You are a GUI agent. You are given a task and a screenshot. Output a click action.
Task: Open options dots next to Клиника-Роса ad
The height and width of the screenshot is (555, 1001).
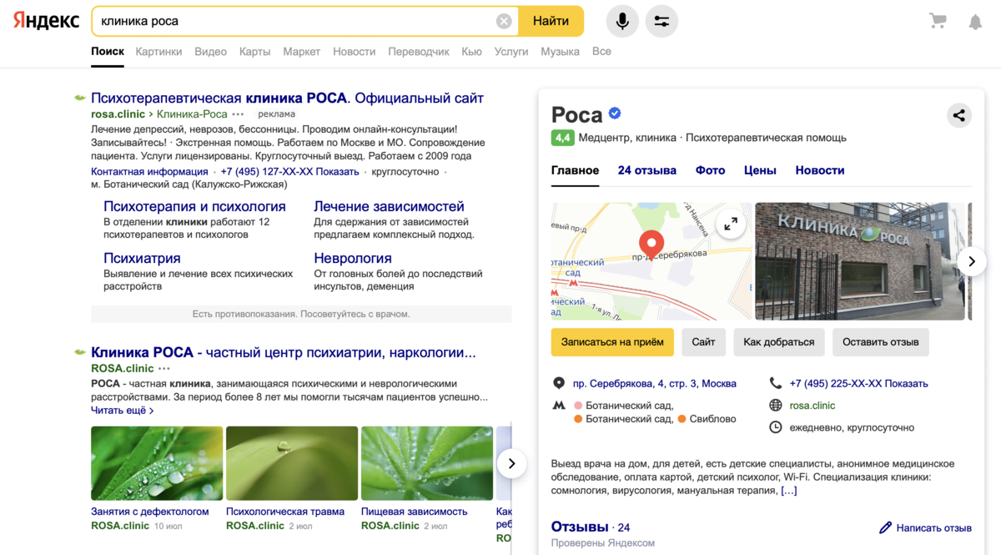(239, 114)
